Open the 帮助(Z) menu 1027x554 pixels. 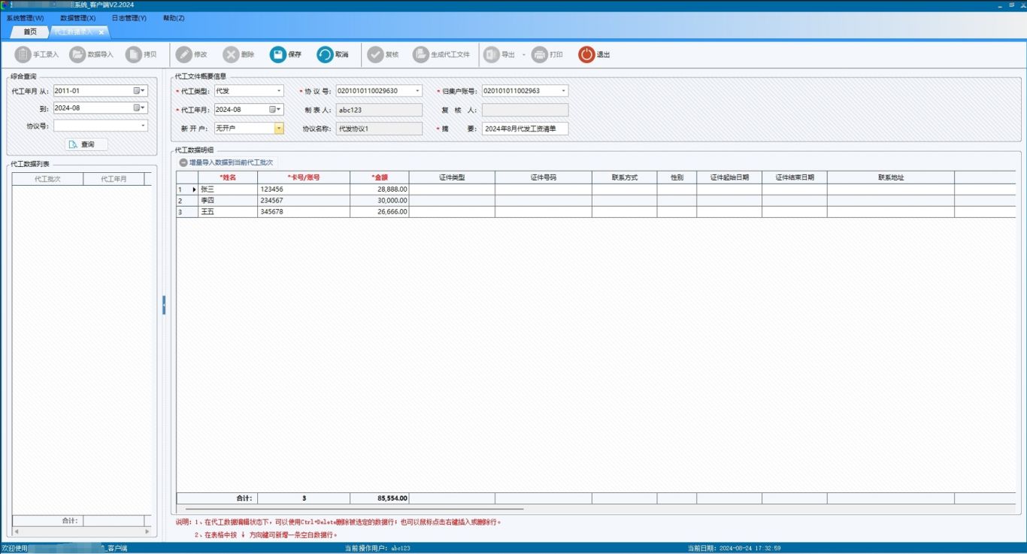[x=174, y=17]
